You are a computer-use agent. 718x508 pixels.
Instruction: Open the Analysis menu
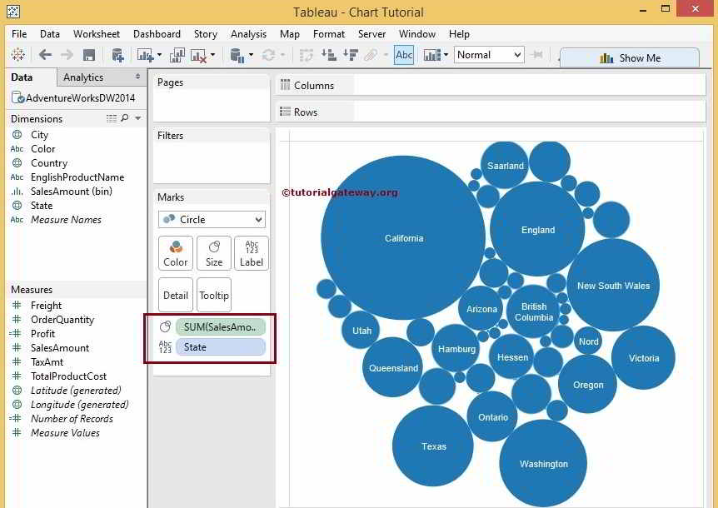coord(248,34)
